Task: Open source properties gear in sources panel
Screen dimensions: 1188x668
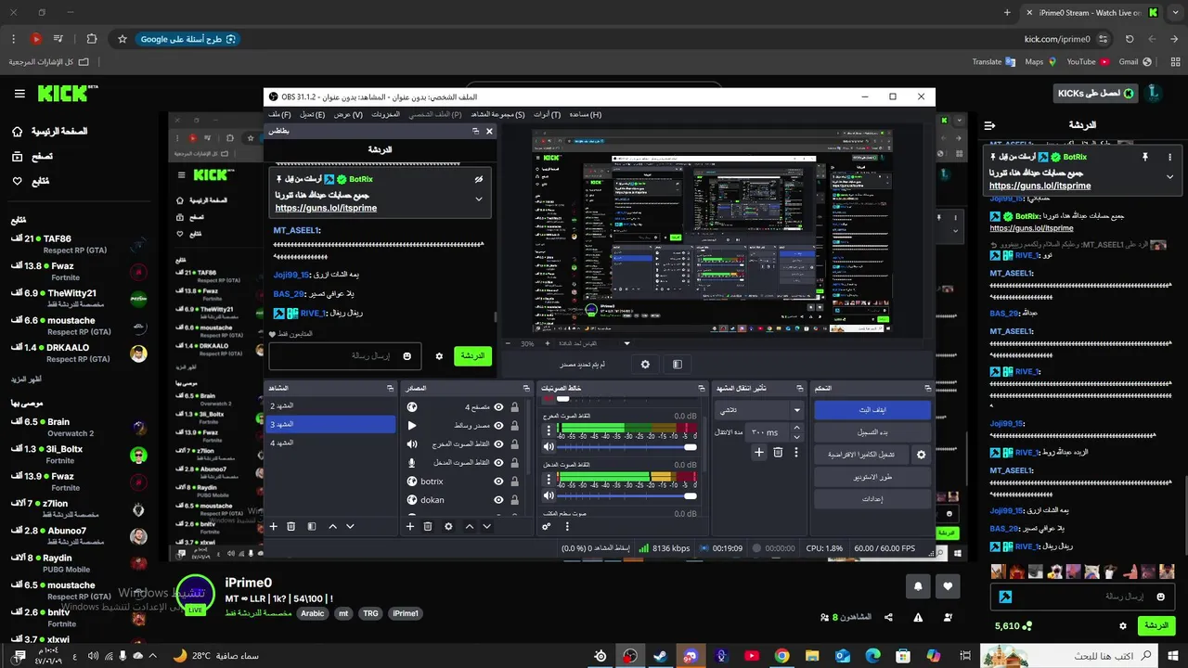Action: [x=448, y=526]
